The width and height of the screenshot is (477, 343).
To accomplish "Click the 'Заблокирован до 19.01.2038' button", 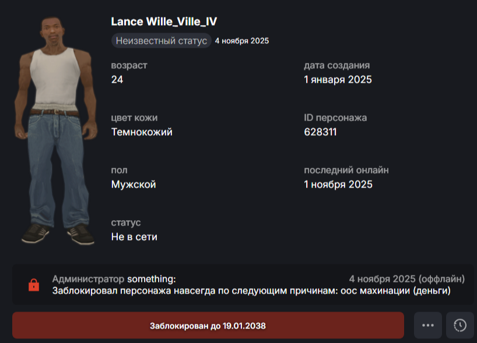I will (x=208, y=325).
